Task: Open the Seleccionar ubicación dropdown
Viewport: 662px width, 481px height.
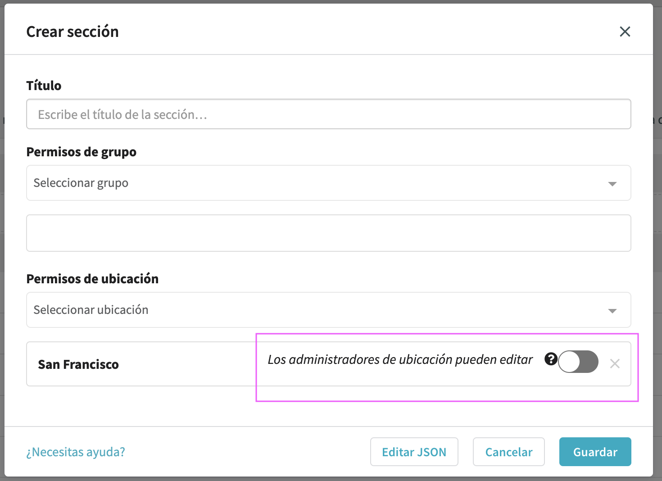Action: tap(329, 310)
